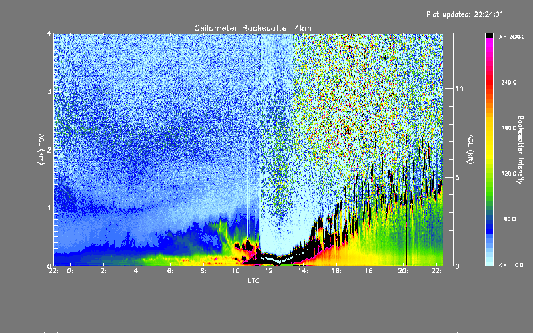
Task: Click the black top of the colorbar
Action: coord(489,35)
